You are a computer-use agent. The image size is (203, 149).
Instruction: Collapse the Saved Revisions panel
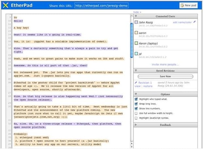[x=136, y=71]
